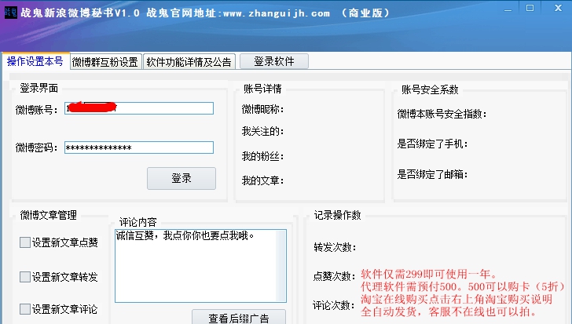Screen dimensions: 572x324
Task: Click the 微博昵称 label in 账号详情
Action: point(262,109)
